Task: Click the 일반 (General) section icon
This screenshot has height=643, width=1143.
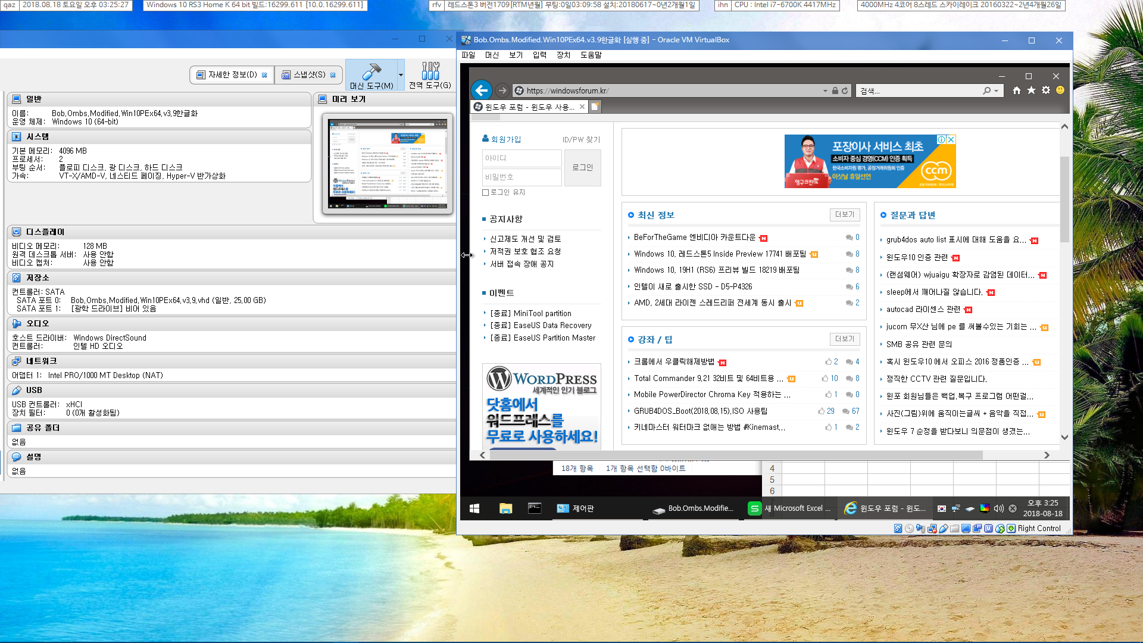Action: pos(17,99)
